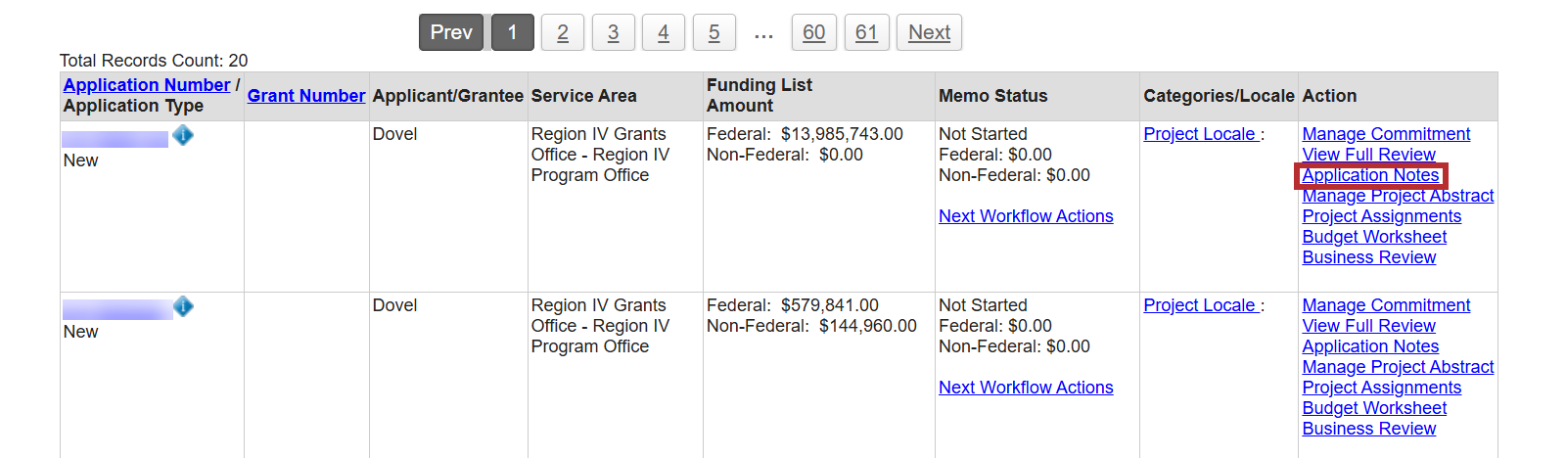Click the info icon in the second row

click(183, 306)
